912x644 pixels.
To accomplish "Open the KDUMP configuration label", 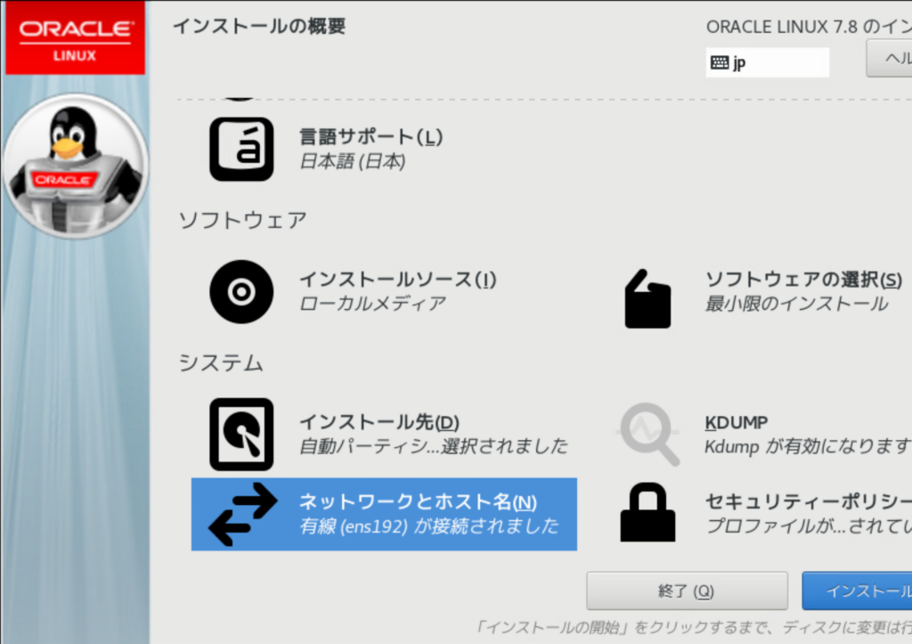I will 737,422.
